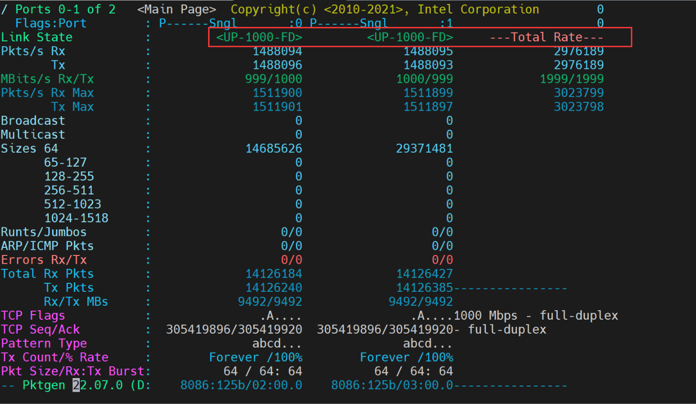Click the "Tx Count/% Rate" row label
Image resolution: width=696 pixels, height=404 pixels.
pos(54,358)
